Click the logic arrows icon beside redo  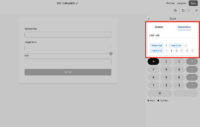[196, 11]
